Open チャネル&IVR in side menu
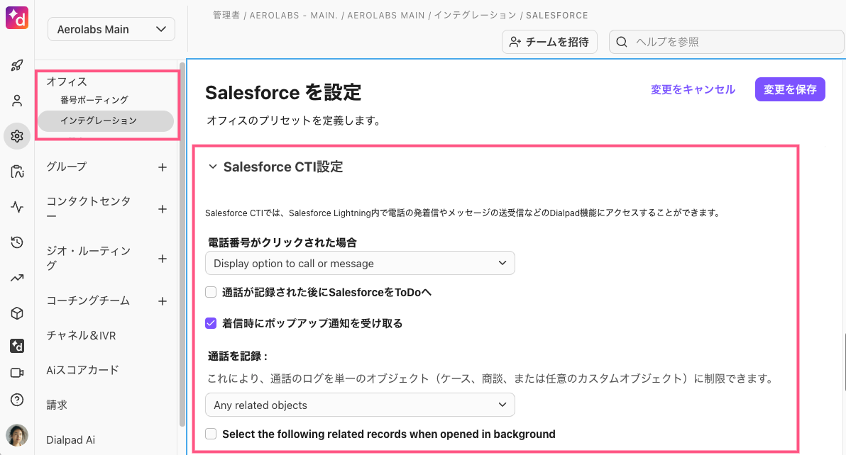Viewport: 846px width, 455px height. (x=81, y=335)
